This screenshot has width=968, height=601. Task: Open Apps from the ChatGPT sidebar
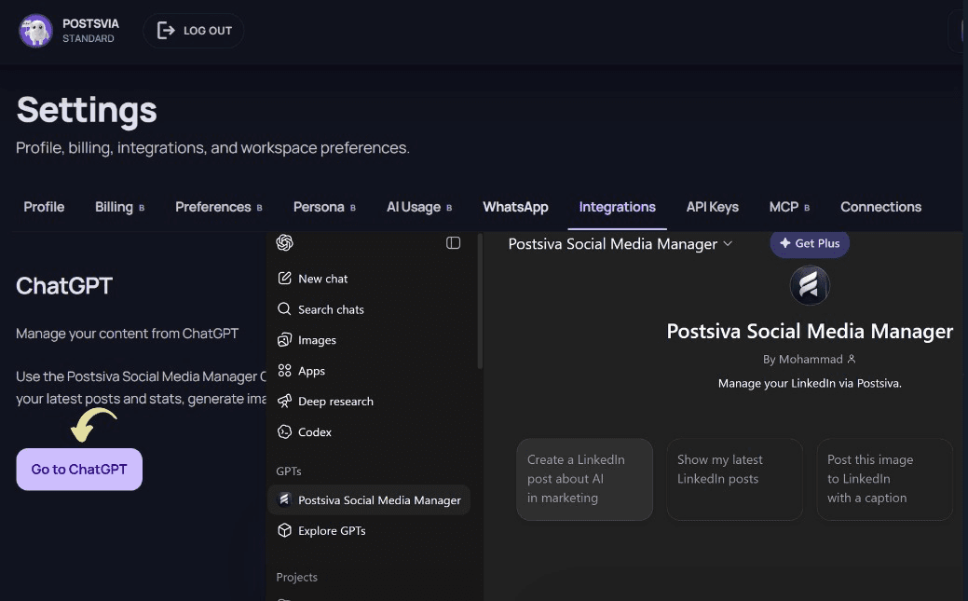(x=311, y=370)
